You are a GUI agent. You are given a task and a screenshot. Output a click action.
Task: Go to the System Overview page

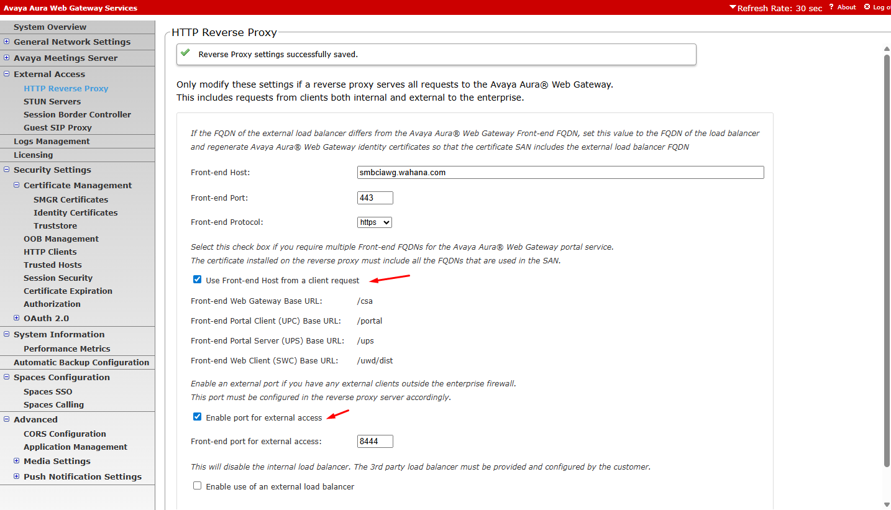pyautogui.click(x=50, y=27)
